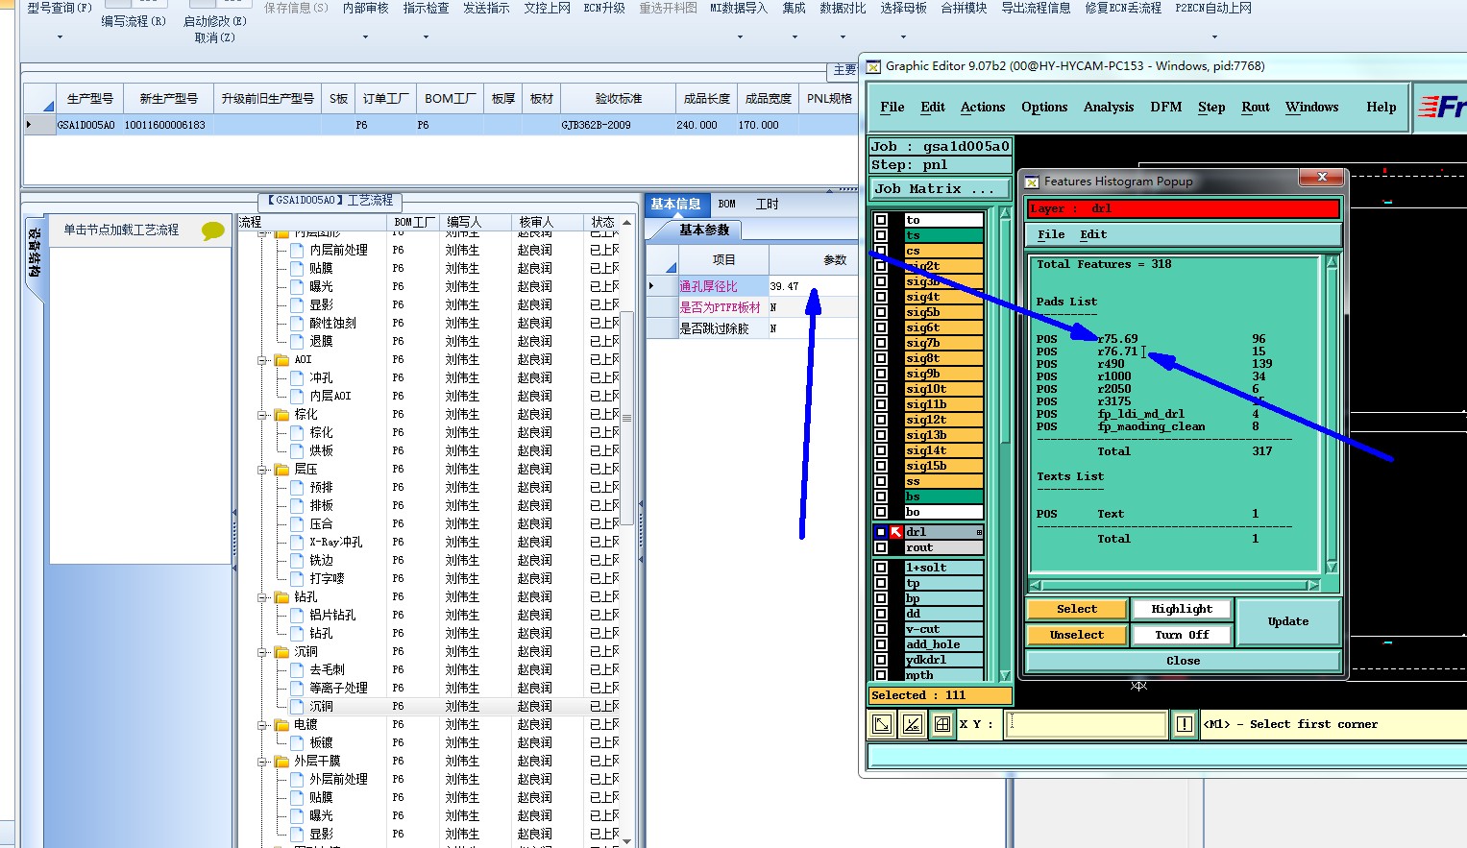Toggle the 'ts' layer checkbox

pyautogui.click(x=881, y=235)
